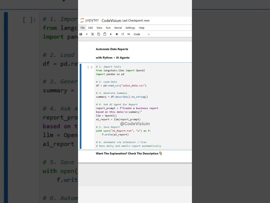Click the with open("AI_Report.txt", "w") line

[123, 131]
